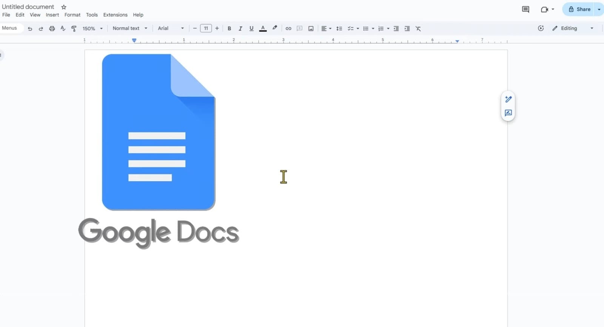The height and width of the screenshot is (327, 604).
Task: Open the Extensions menu
Action: click(115, 15)
